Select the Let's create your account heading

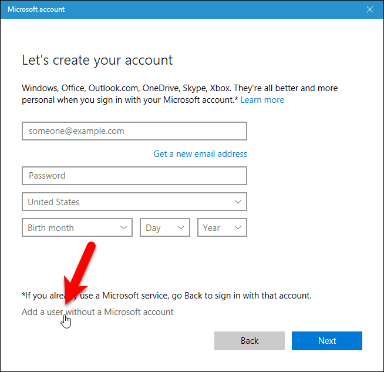click(97, 61)
